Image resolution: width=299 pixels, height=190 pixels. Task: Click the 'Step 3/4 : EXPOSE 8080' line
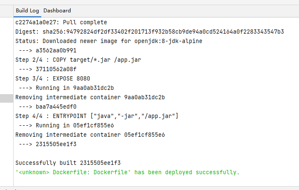click(x=52, y=78)
